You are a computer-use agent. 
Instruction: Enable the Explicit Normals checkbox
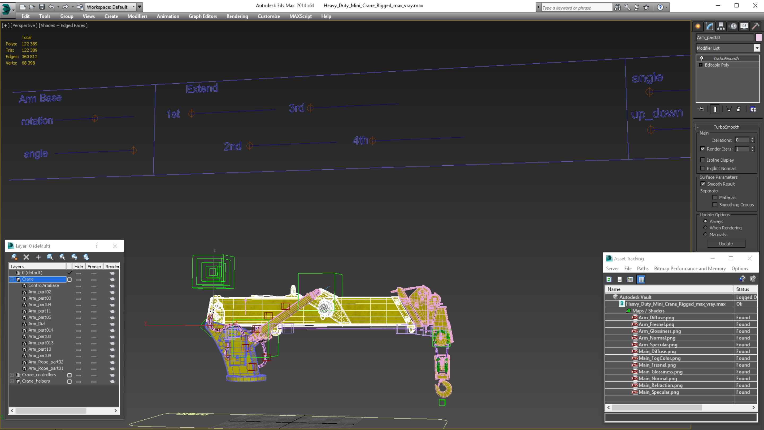pos(703,168)
